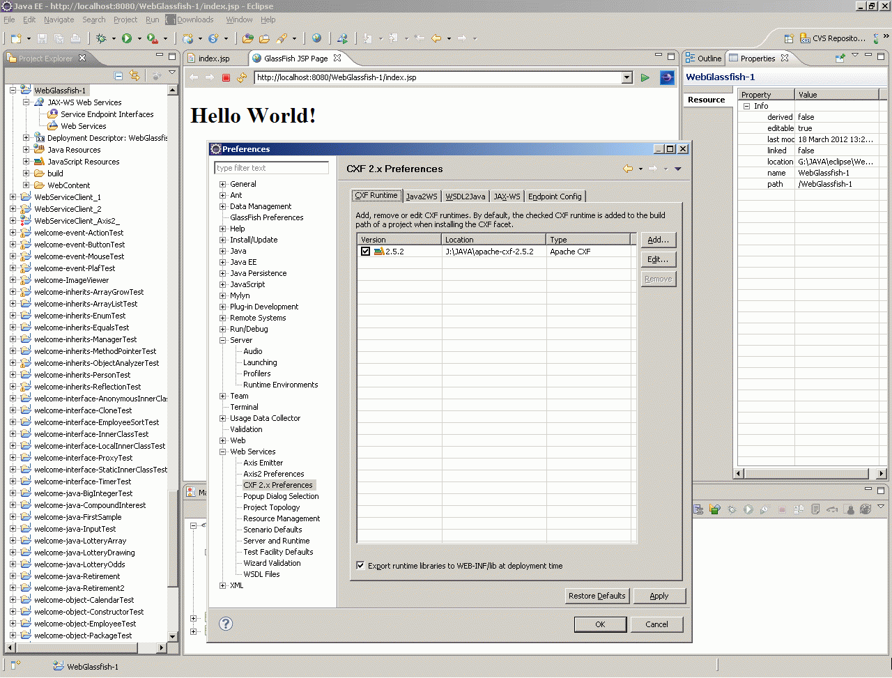Viewport: 892px width, 678px height.
Task: Click the Save All toolbar icon
Action: coord(59,38)
